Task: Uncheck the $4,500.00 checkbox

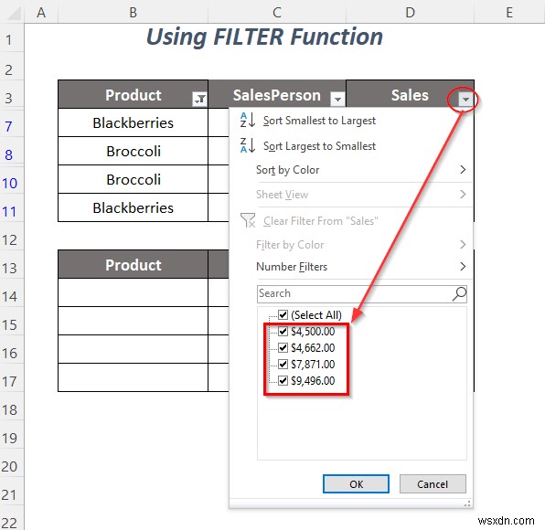Action: point(283,332)
